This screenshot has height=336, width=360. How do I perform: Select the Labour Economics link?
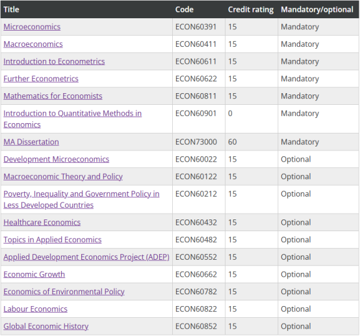[x=35, y=309]
